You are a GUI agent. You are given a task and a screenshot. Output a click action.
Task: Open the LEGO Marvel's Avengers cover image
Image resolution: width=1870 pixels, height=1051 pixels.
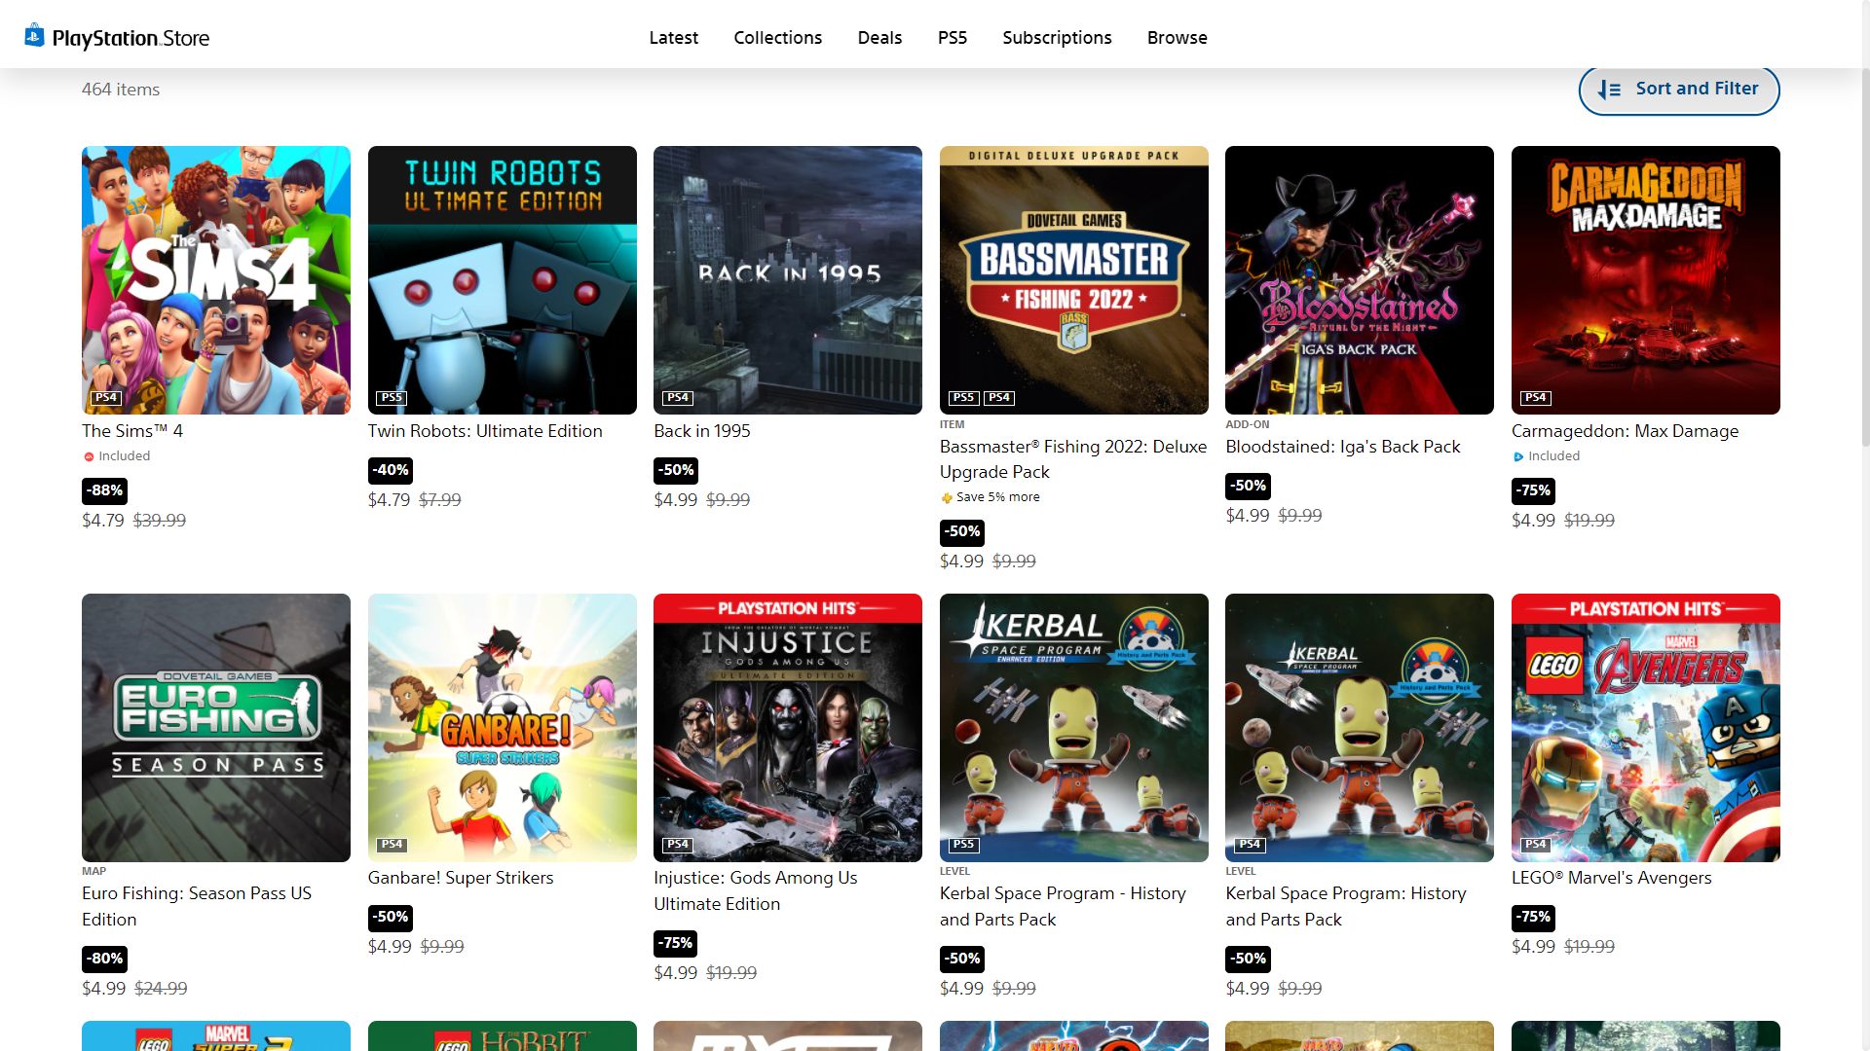click(x=1645, y=727)
